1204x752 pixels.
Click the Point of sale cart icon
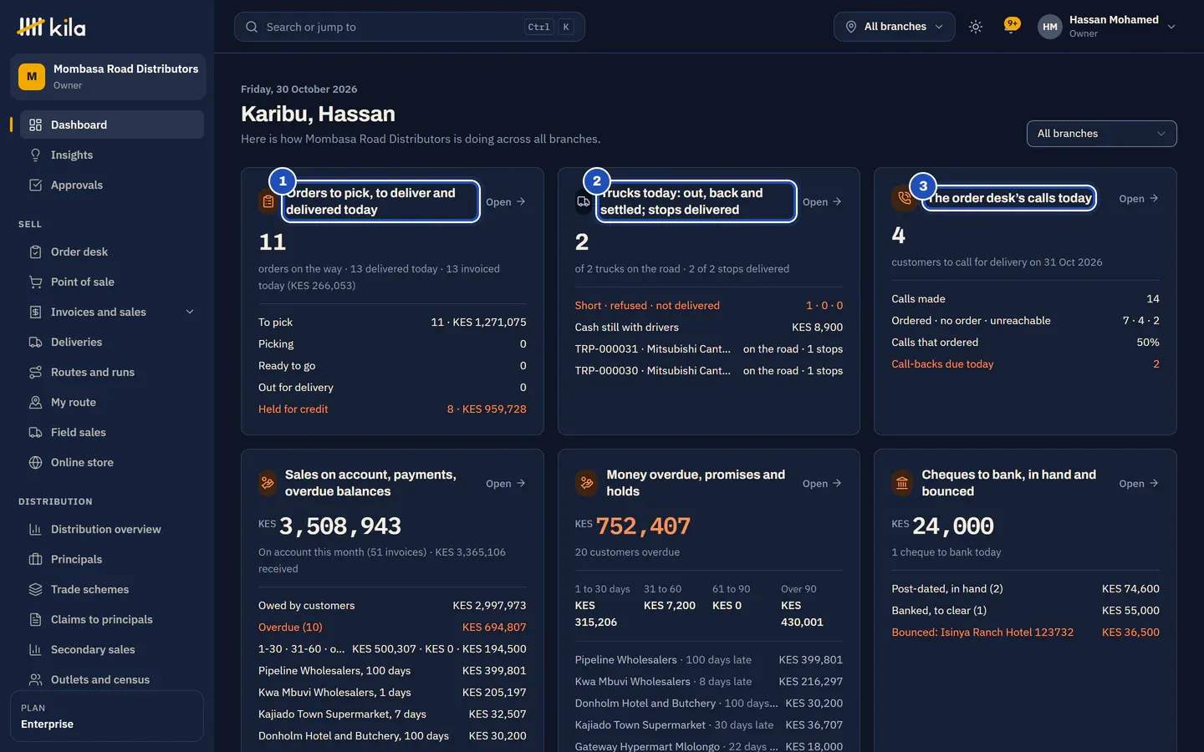point(35,282)
